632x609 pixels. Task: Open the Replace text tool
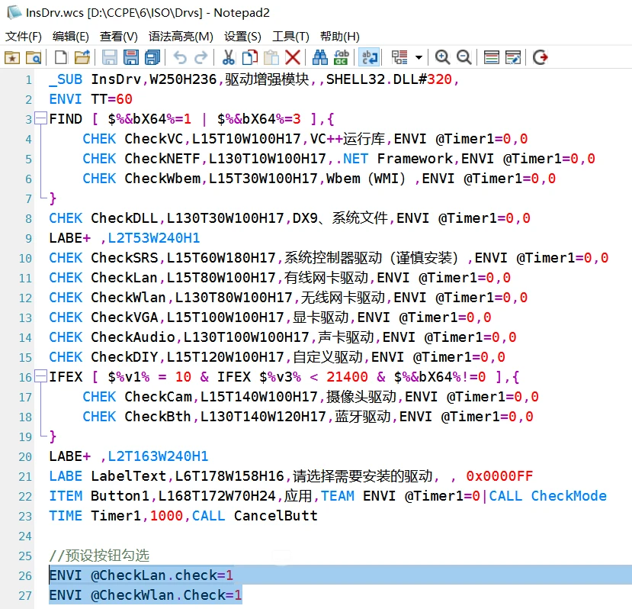point(342,58)
